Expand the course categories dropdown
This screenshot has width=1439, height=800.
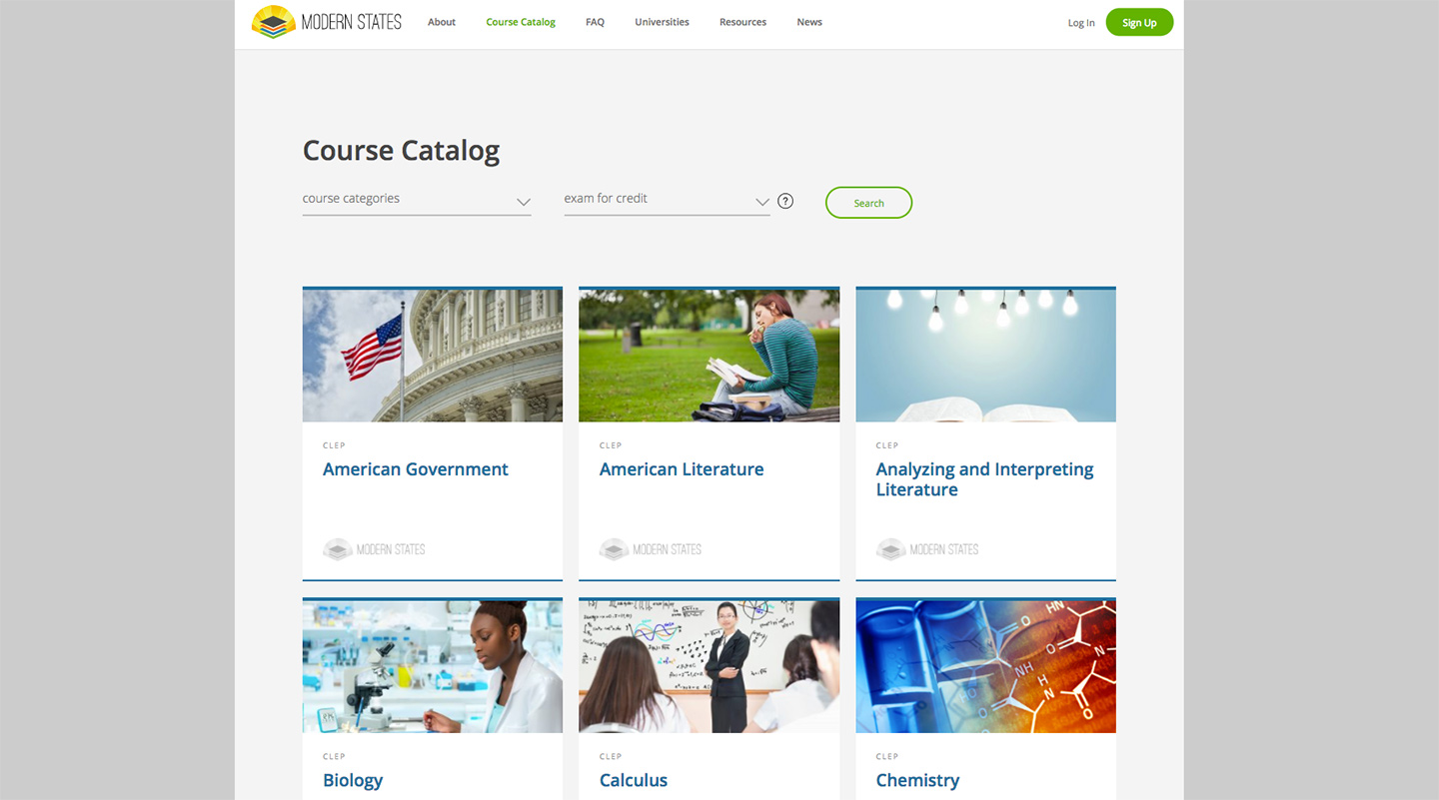pos(416,200)
